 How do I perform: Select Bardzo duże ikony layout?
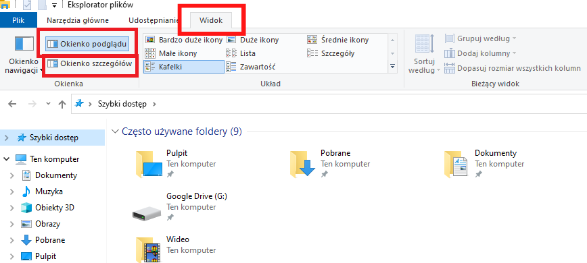183,40
